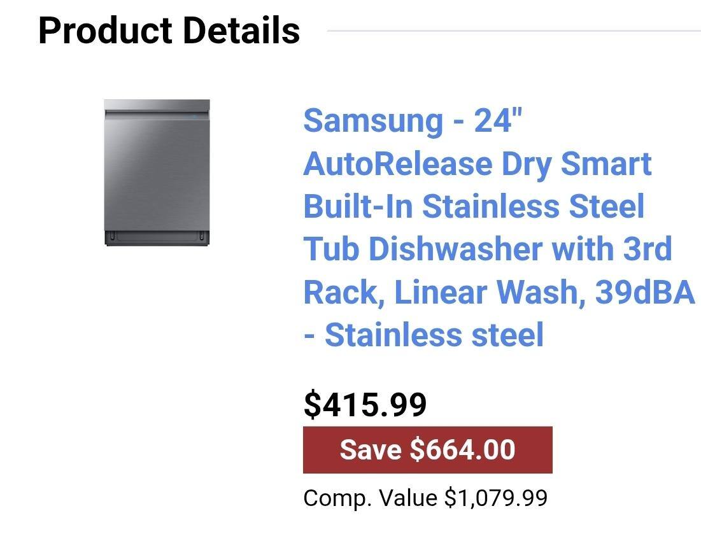Click the Comp. Value $1,079.99 text

425,498
